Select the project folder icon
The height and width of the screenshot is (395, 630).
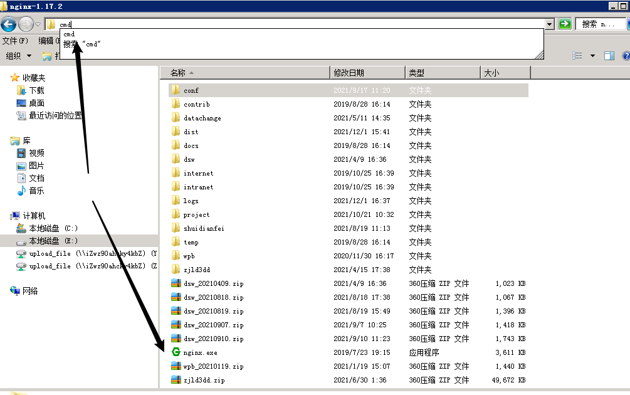[x=176, y=214]
